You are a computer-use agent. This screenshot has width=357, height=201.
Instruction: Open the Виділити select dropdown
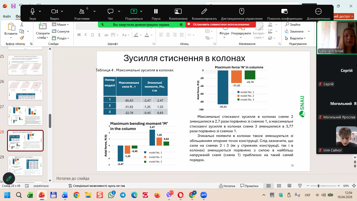[x=296, y=38]
